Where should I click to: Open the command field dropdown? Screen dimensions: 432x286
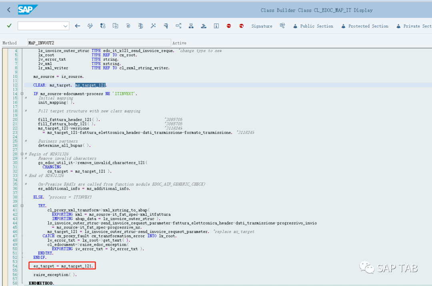point(65,26)
